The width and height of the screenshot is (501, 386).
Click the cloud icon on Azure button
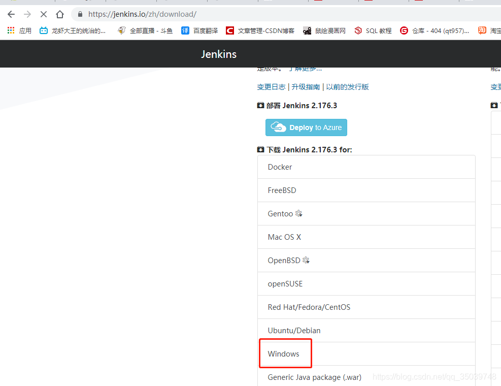tap(278, 127)
